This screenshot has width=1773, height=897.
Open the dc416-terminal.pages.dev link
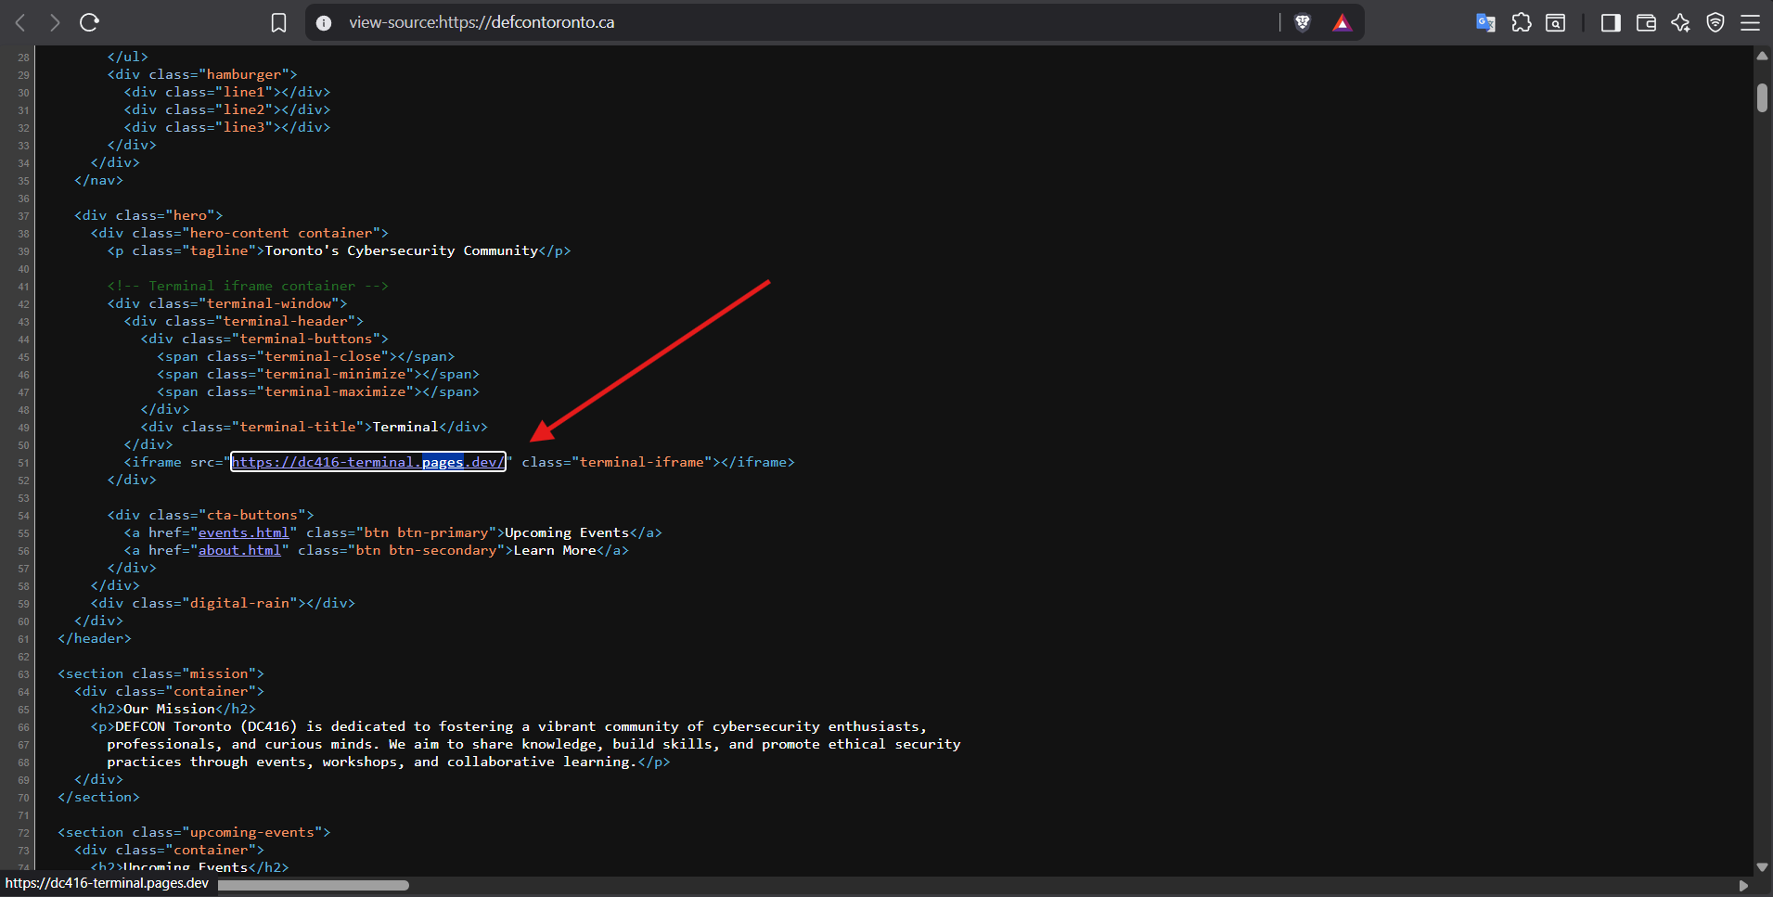coord(367,461)
